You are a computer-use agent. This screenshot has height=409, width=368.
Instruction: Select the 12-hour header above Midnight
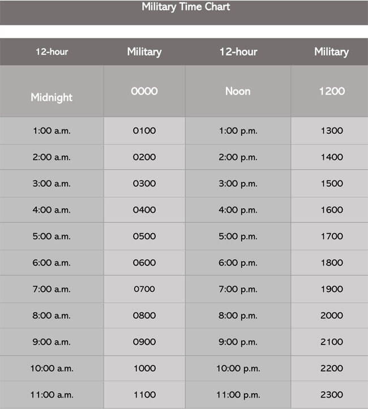point(52,51)
